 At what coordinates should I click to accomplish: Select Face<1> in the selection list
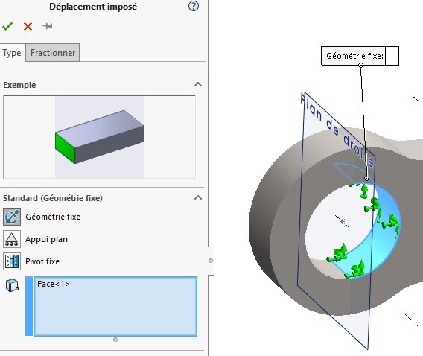(54, 284)
